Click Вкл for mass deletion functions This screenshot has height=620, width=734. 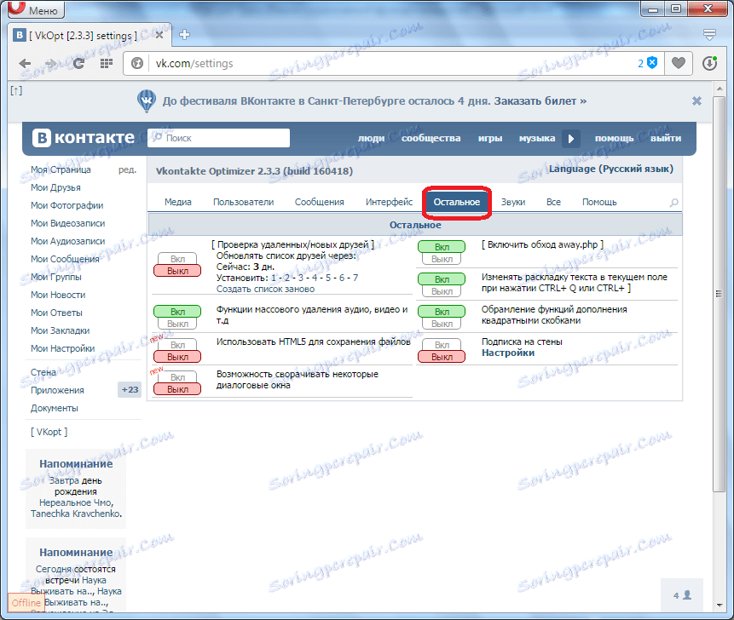tap(177, 312)
